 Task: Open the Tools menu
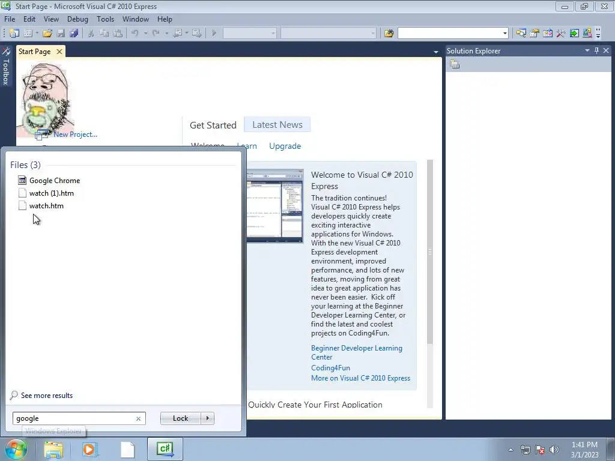[106, 19]
